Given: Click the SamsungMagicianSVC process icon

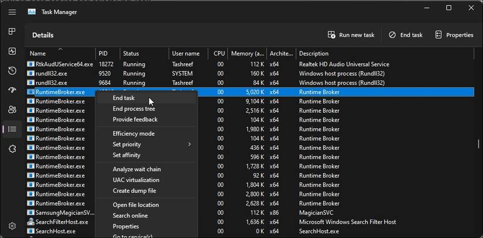Looking at the screenshot, I should coord(30,212).
